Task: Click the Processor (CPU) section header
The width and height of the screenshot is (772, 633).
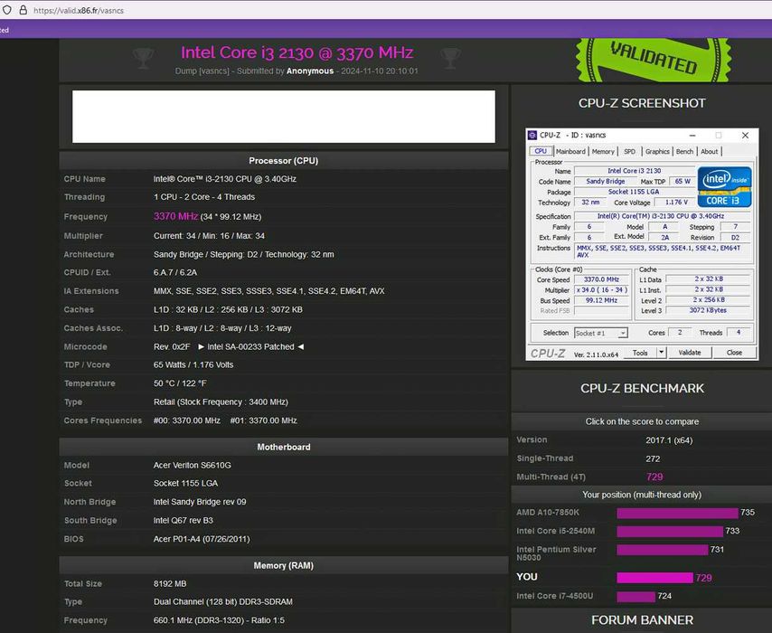Action: pos(284,161)
